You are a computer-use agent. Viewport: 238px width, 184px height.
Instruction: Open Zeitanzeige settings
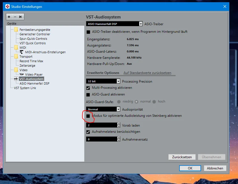[x=27, y=66]
